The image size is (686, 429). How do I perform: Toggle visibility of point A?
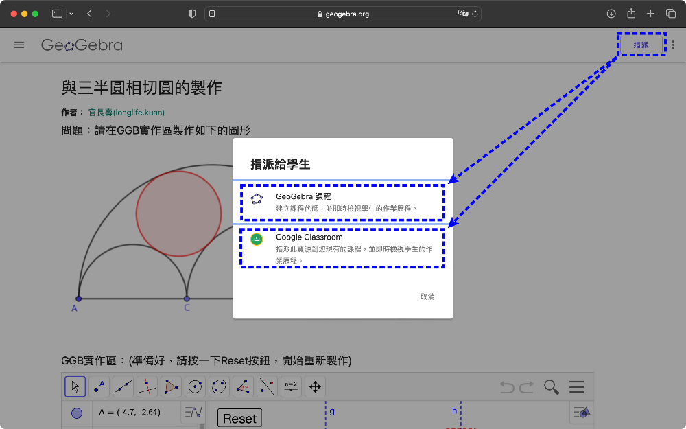[77, 413]
